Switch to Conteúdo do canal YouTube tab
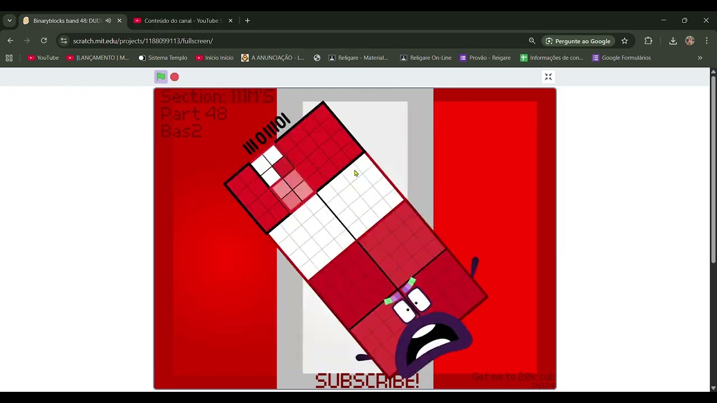 183,21
